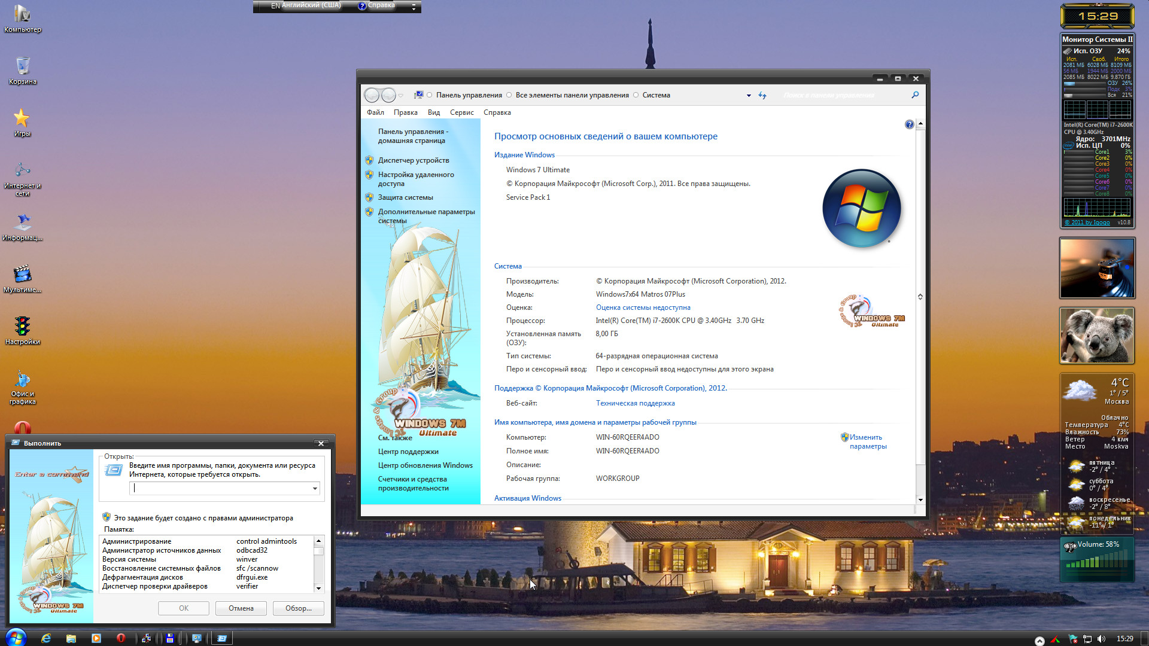Open the Start menu orb
1149x646 pixels.
pos(16,638)
